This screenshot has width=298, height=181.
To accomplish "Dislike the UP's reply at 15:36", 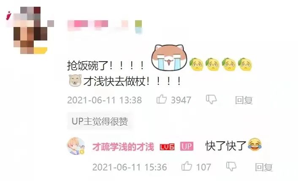I will point(231,166).
